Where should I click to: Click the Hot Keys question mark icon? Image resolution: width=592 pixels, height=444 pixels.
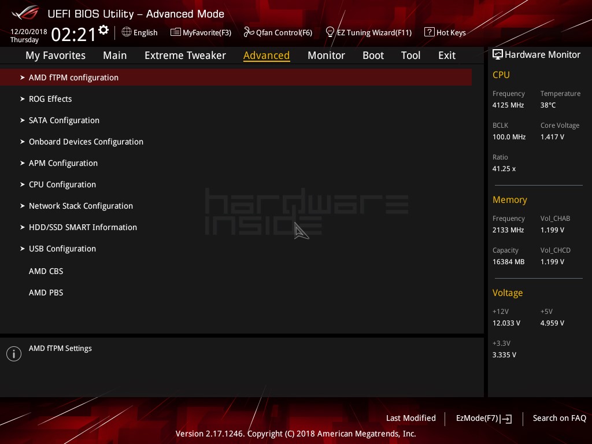point(430,32)
